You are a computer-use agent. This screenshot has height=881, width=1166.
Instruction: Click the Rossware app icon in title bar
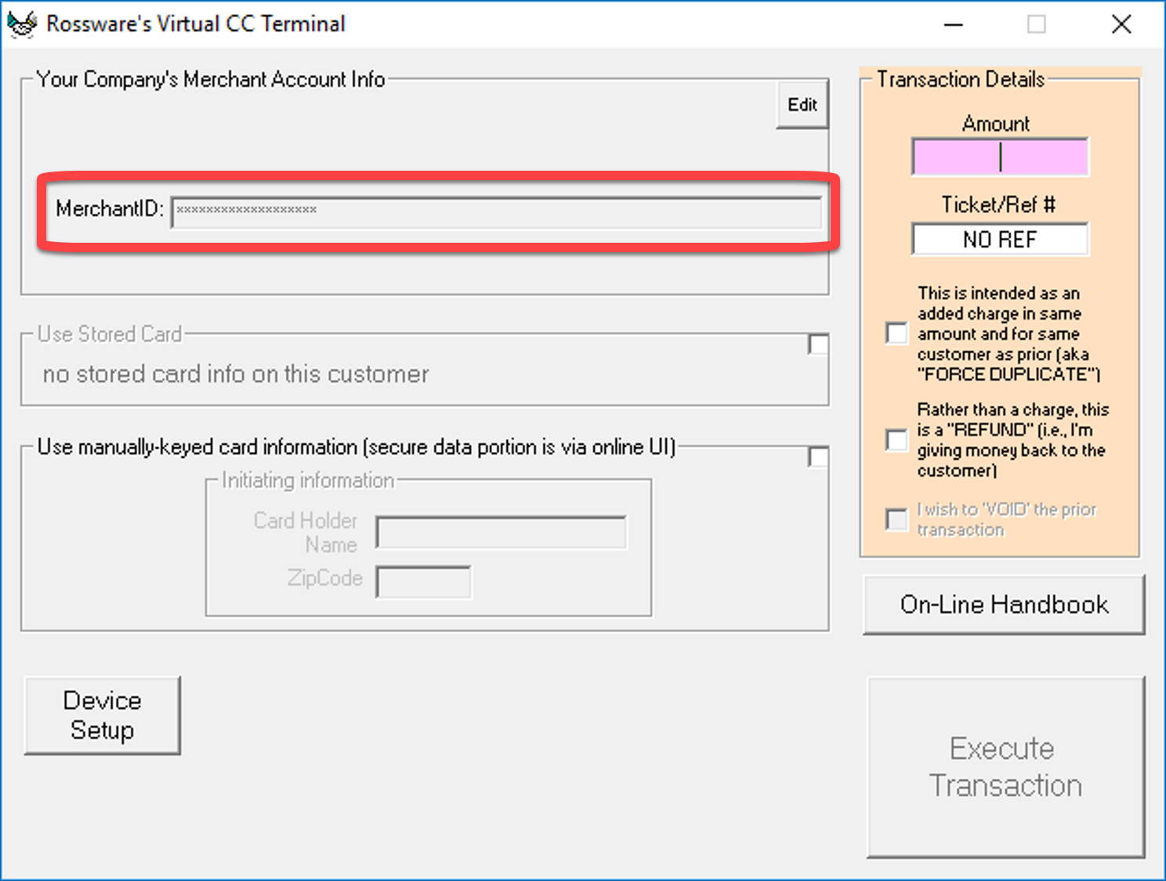pyautogui.click(x=22, y=24)
